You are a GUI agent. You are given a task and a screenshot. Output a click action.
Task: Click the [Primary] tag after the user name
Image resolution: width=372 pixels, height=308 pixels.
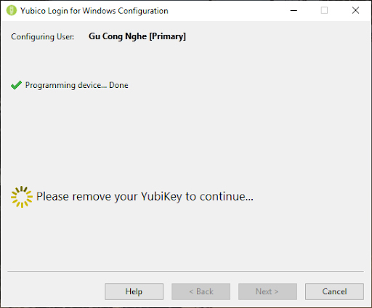point(168,36)
